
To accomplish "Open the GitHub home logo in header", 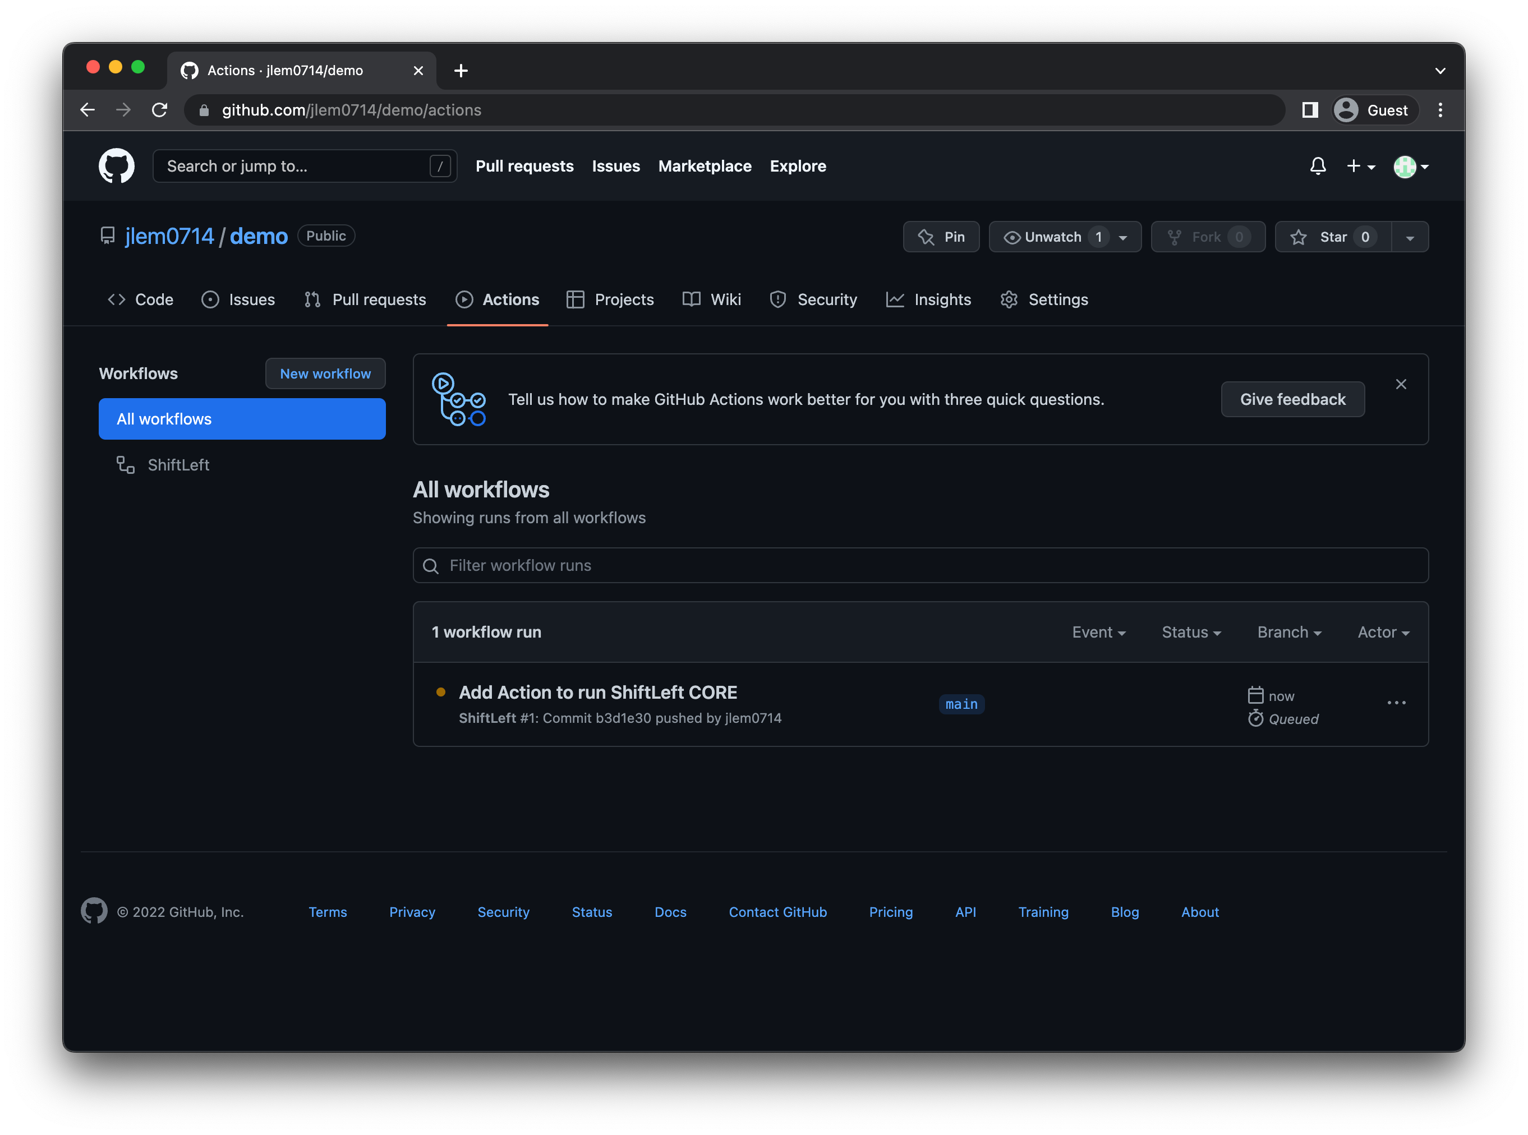I will click(116, 165).
